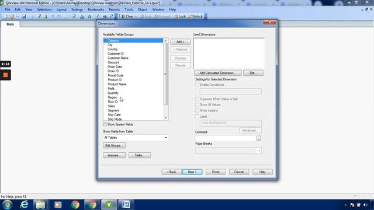Screen dimensions: 374x210
Task: Toggle the Label checkbox
Action: coord(198,117)
